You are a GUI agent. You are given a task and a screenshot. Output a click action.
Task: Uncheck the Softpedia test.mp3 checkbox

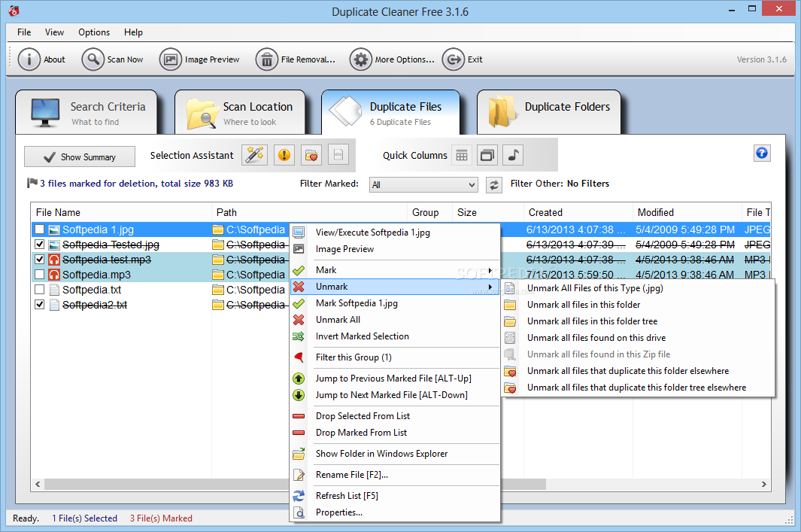point(39,259)
